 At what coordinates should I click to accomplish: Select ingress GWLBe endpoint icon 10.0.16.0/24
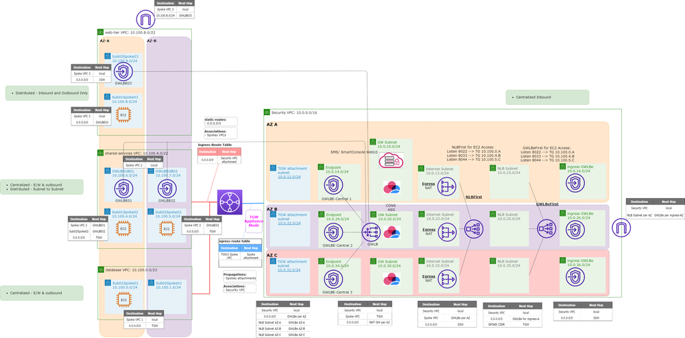click(575, 184)
